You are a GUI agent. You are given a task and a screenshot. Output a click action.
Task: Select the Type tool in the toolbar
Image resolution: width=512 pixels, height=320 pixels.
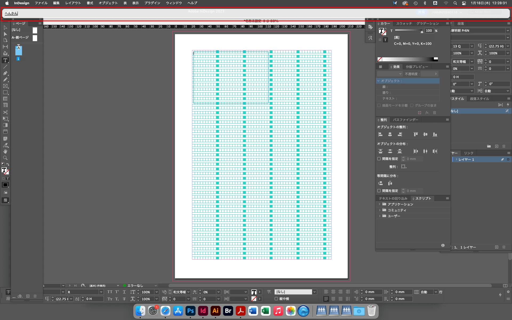point(5,60)
